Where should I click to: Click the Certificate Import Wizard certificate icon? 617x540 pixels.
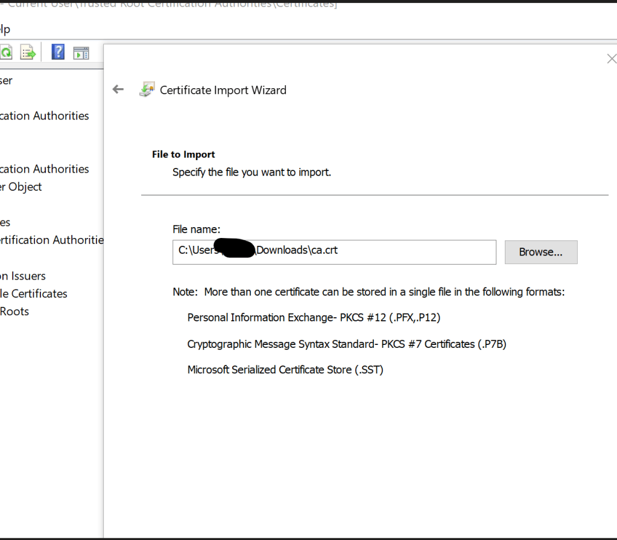147,90
